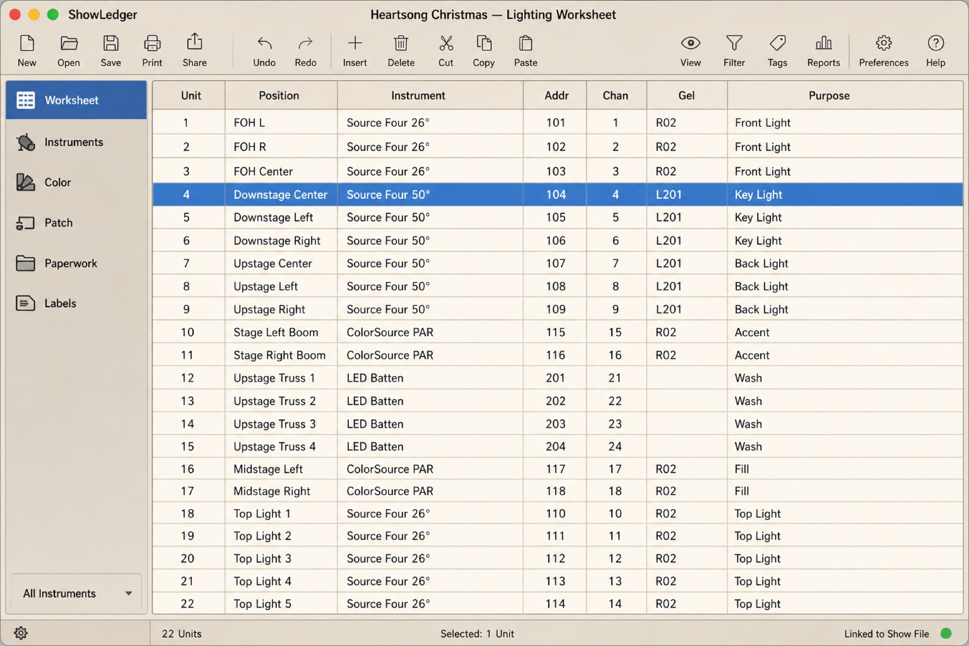The width and height of the screenshot is (969, 646).
Task: Open Help from the toolbar
Action: 935,50
